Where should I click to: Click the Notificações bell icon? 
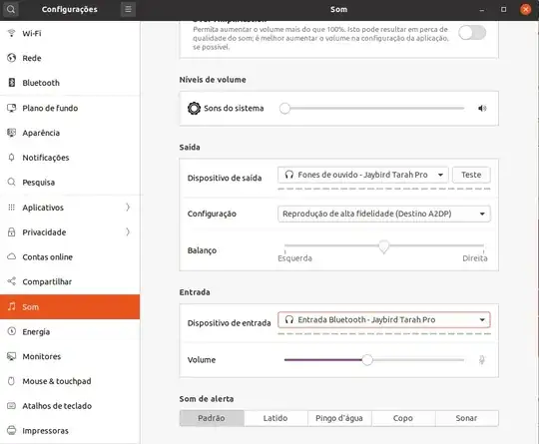tap(12, 158)
